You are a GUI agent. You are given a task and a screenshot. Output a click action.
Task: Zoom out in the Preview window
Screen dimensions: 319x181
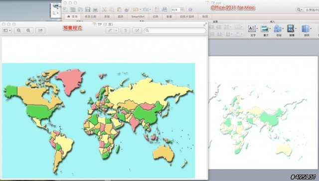pos(19,30)
